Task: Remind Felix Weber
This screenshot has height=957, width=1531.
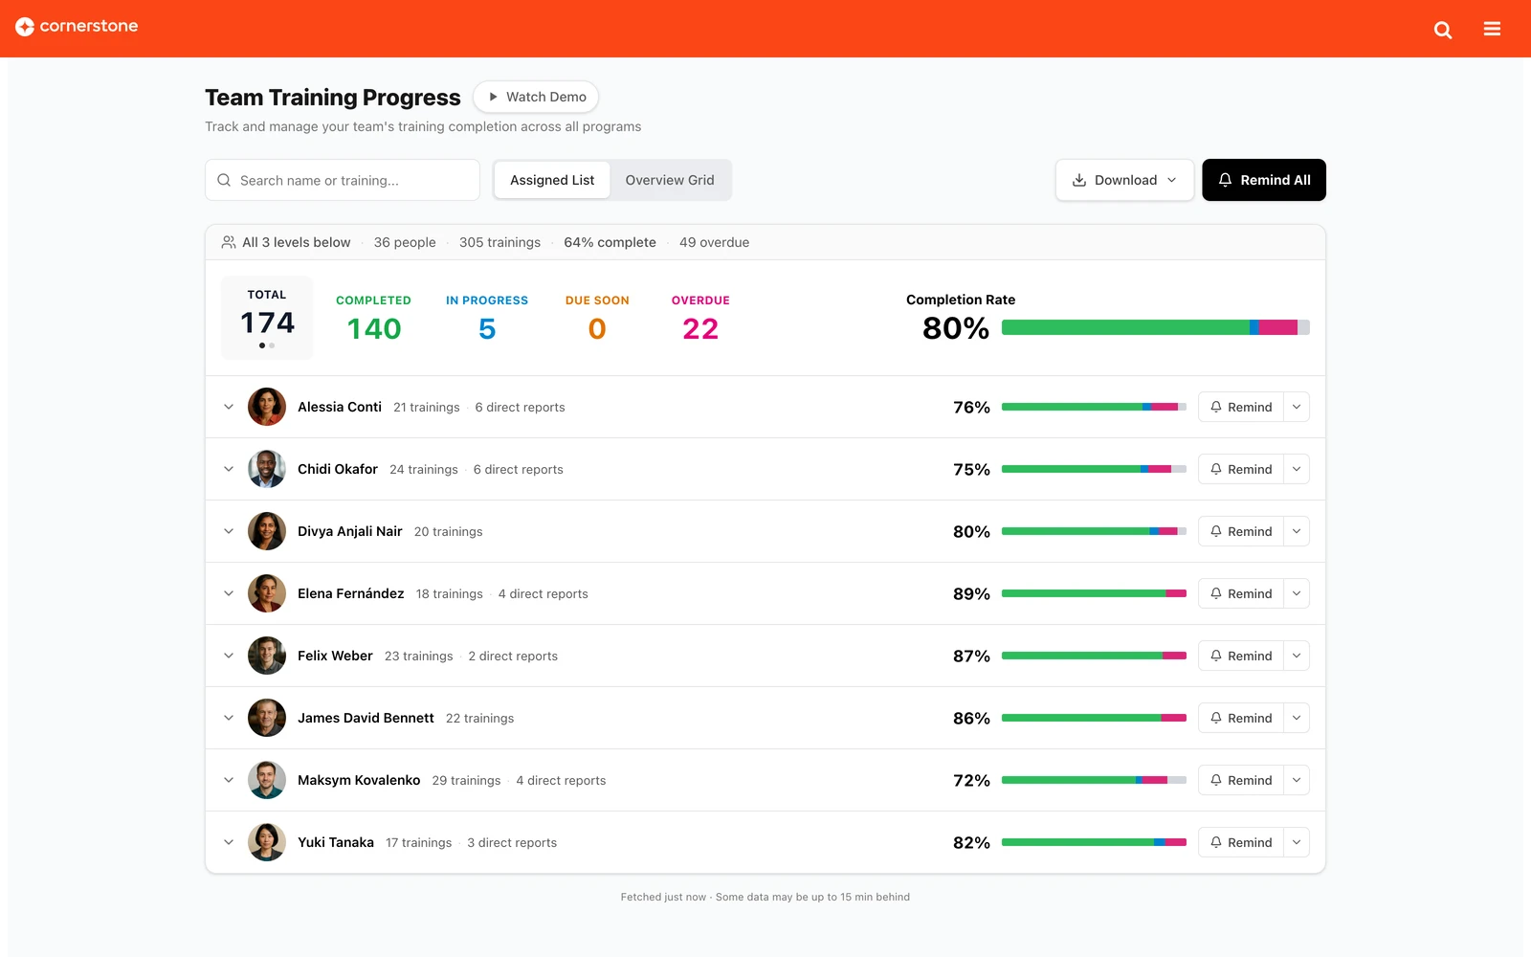Action: 1240,656
